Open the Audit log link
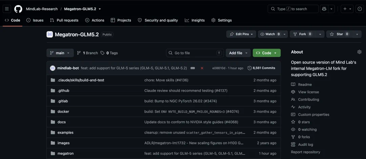This screenshot has width=366, height=159. tap(302, 144)
